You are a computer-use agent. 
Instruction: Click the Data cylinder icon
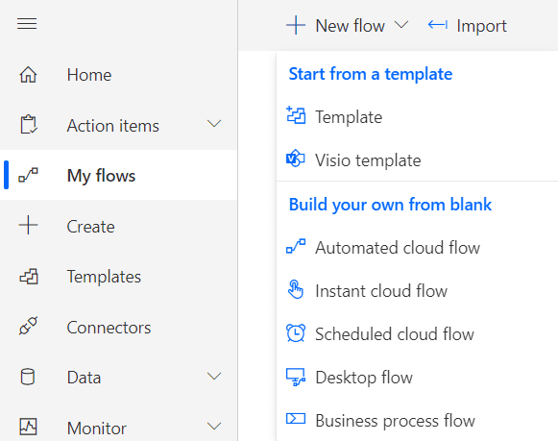(x=28, y=377)
